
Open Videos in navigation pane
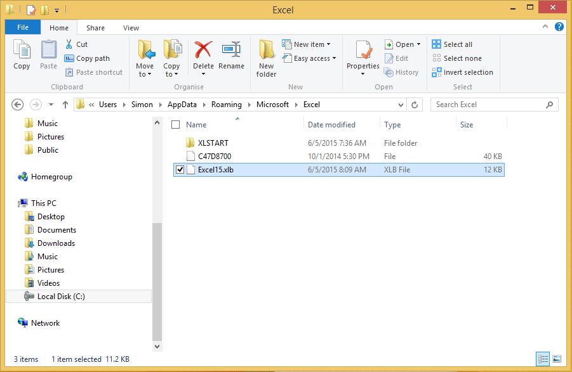(42, 283)
